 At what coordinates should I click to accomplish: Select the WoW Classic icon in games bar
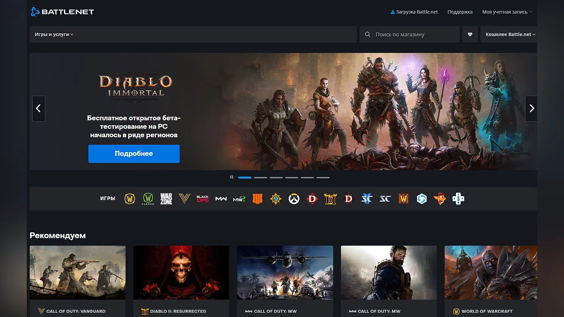148,199
